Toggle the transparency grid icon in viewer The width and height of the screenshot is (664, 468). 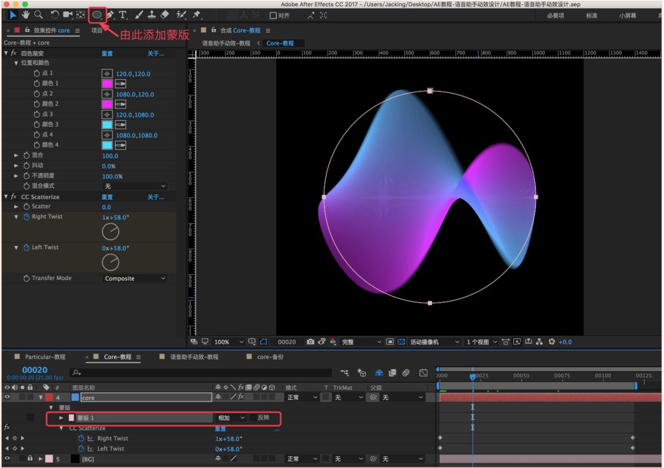coord(401,342)
